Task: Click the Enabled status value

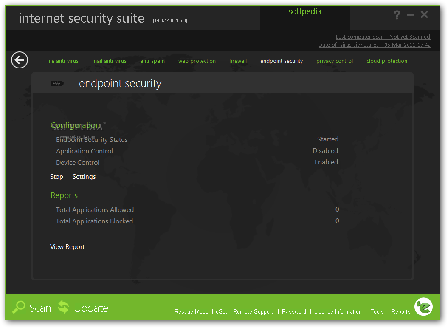Action: pos(326,162)
